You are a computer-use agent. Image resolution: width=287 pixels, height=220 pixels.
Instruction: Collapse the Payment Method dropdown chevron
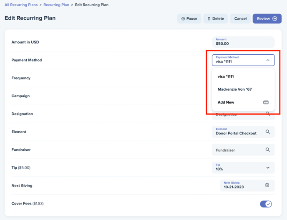click(268, 60)
